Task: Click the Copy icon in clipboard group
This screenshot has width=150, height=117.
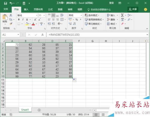Action: 11,19
